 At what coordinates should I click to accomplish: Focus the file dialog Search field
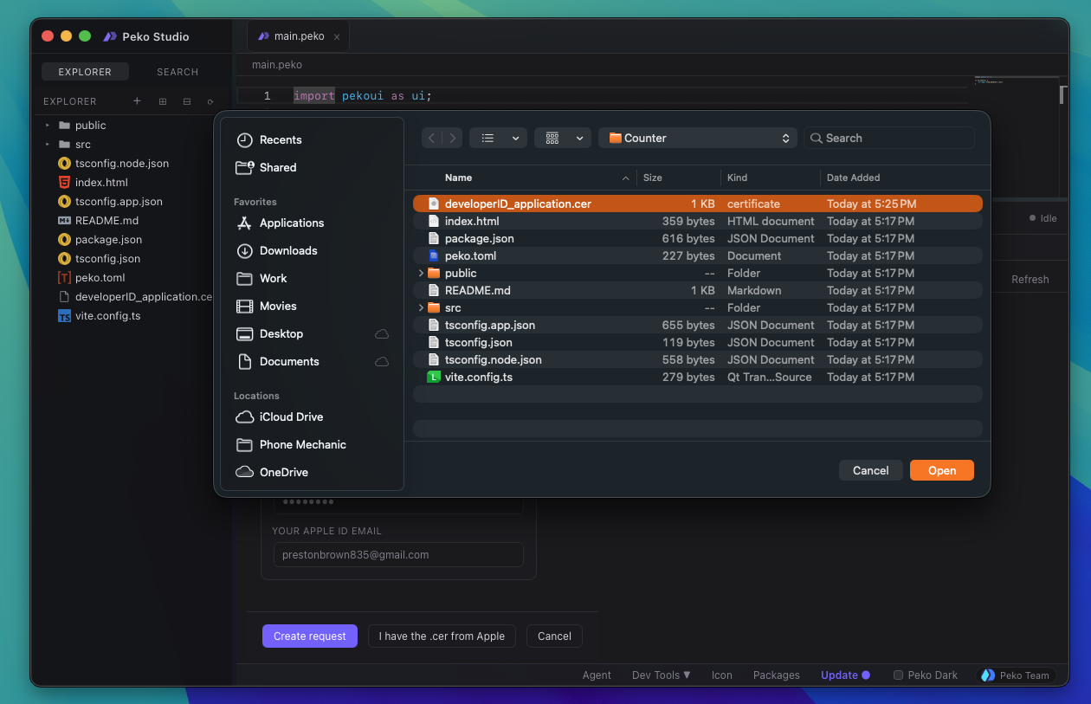[889, 138]
